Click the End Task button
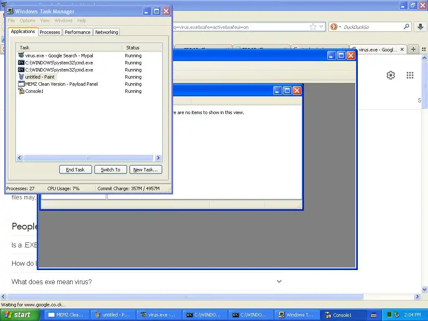 pos(75,170)
